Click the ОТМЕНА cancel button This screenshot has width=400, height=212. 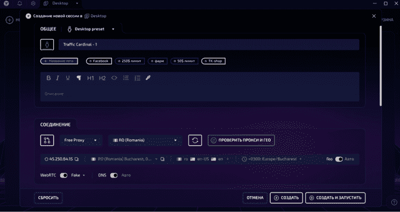[x=255, y=198]
